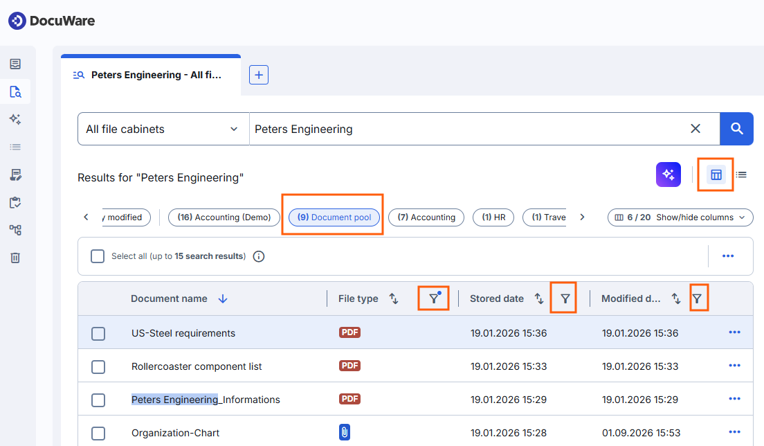Viewport: 764px width, 446px height.
Task: Sort by Document name arrow
Action: click(x=223, y=298)
